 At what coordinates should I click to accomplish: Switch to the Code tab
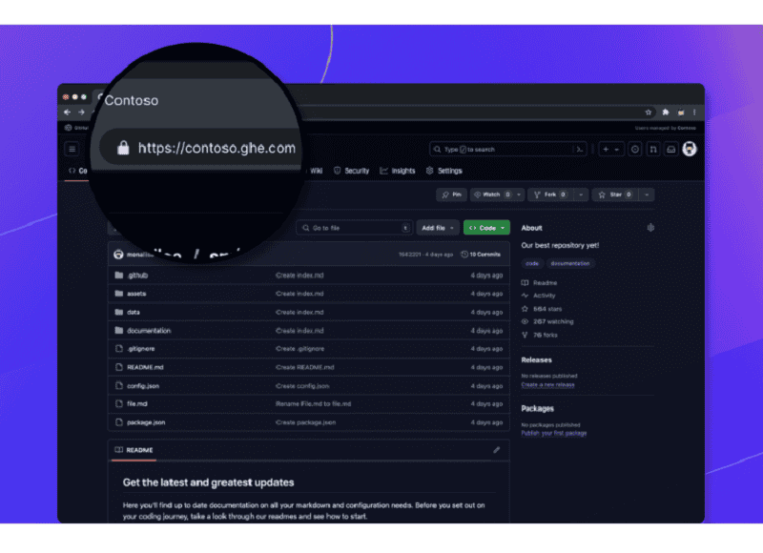point(78,171)
